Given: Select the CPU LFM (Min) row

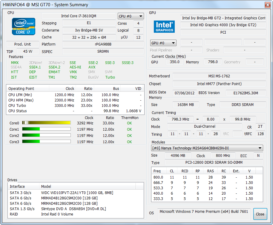Looking at the screenshot, I should (75, 95).
